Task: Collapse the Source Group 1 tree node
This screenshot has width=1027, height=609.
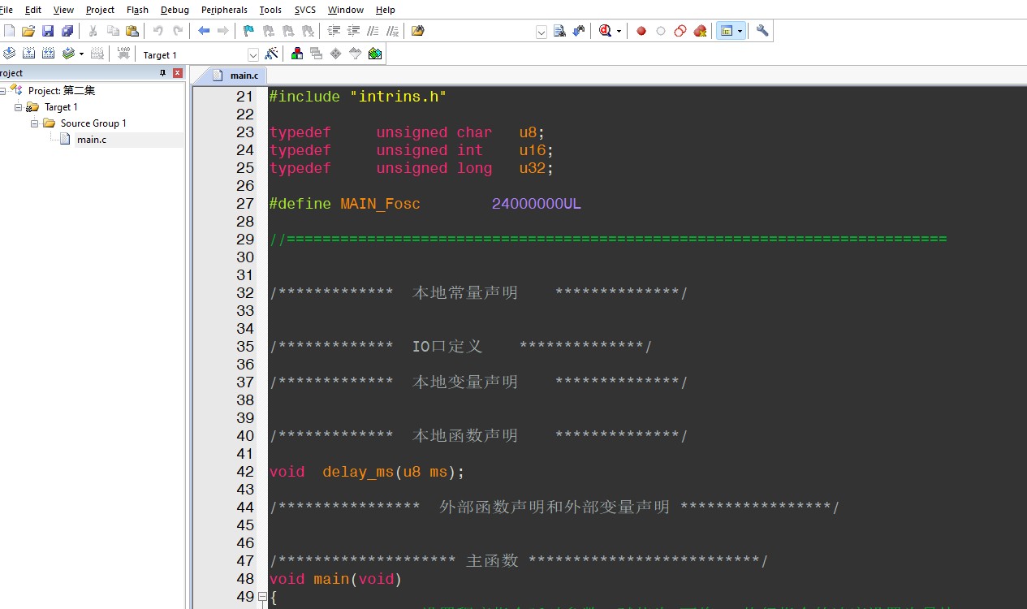Action: pyautogui.click(x=35, y=123)
